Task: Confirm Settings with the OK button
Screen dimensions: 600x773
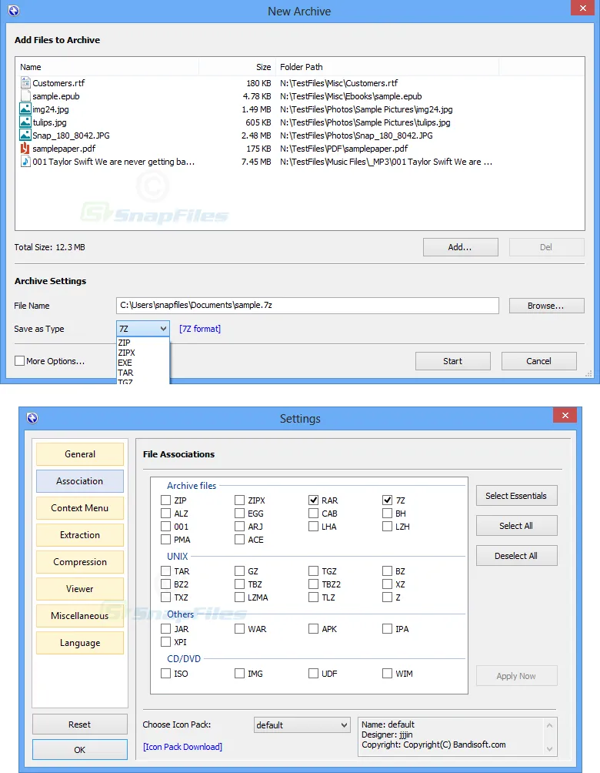Action: pos(80,749)
